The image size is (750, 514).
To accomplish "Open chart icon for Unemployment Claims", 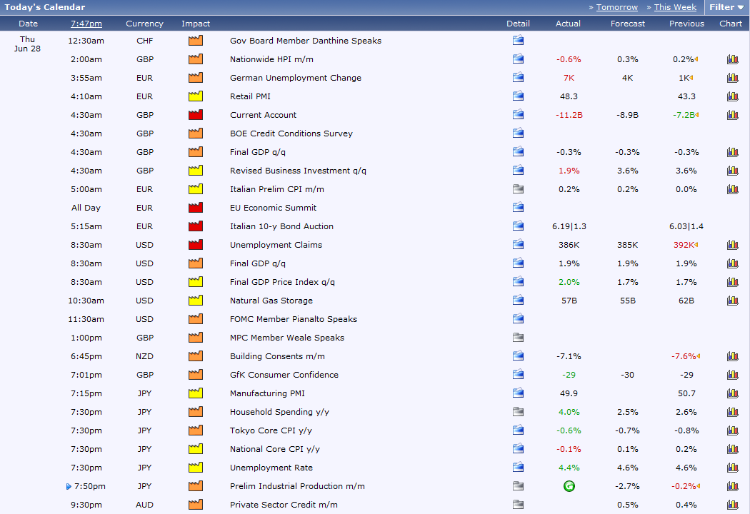I will click(x=732, y=245).
